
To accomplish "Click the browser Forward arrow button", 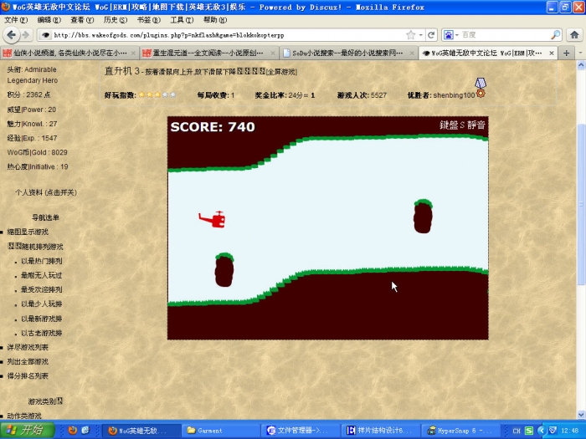I will click(x=25, y=35).
